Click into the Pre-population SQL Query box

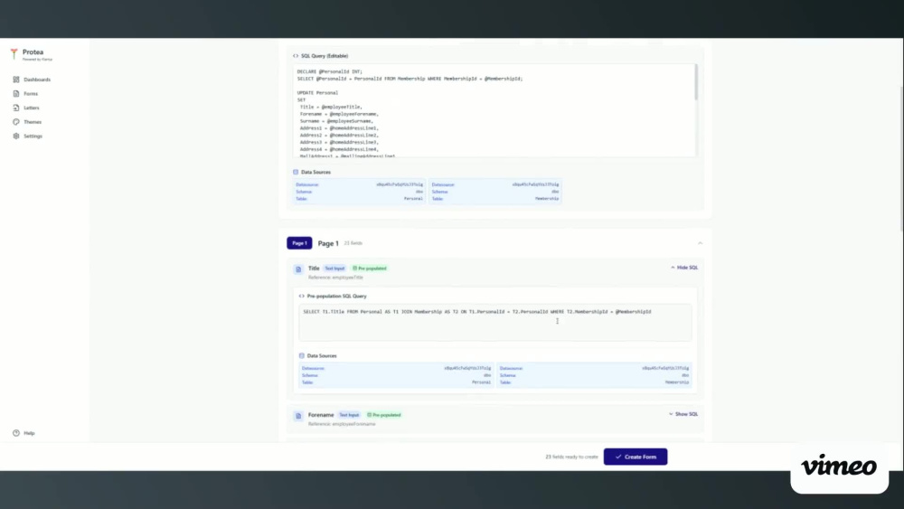pyautogui.click(x=495, y=322)
